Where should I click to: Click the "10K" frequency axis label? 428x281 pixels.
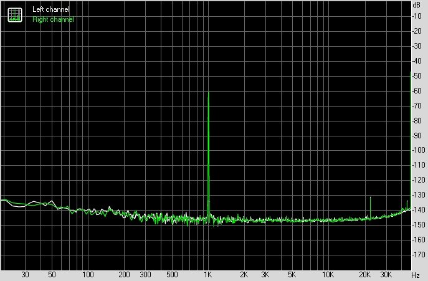[x=328, y=274]
